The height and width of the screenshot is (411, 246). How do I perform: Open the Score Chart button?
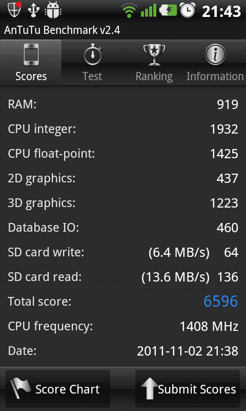tap(58, 389)
